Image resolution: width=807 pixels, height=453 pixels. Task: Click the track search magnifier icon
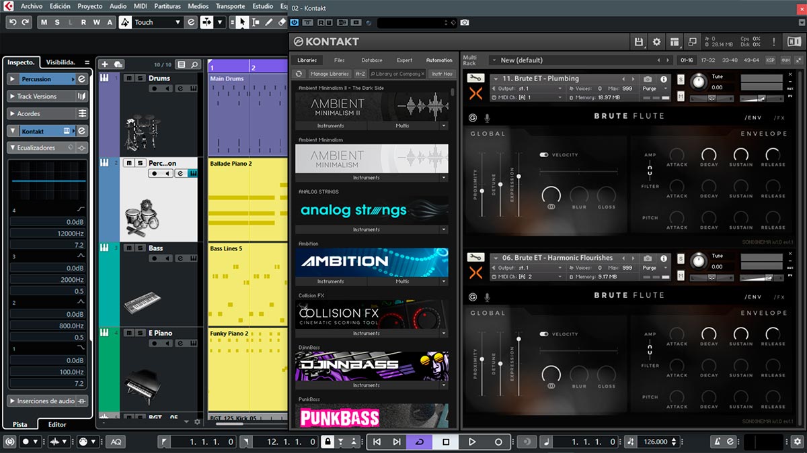coord(194,64)
